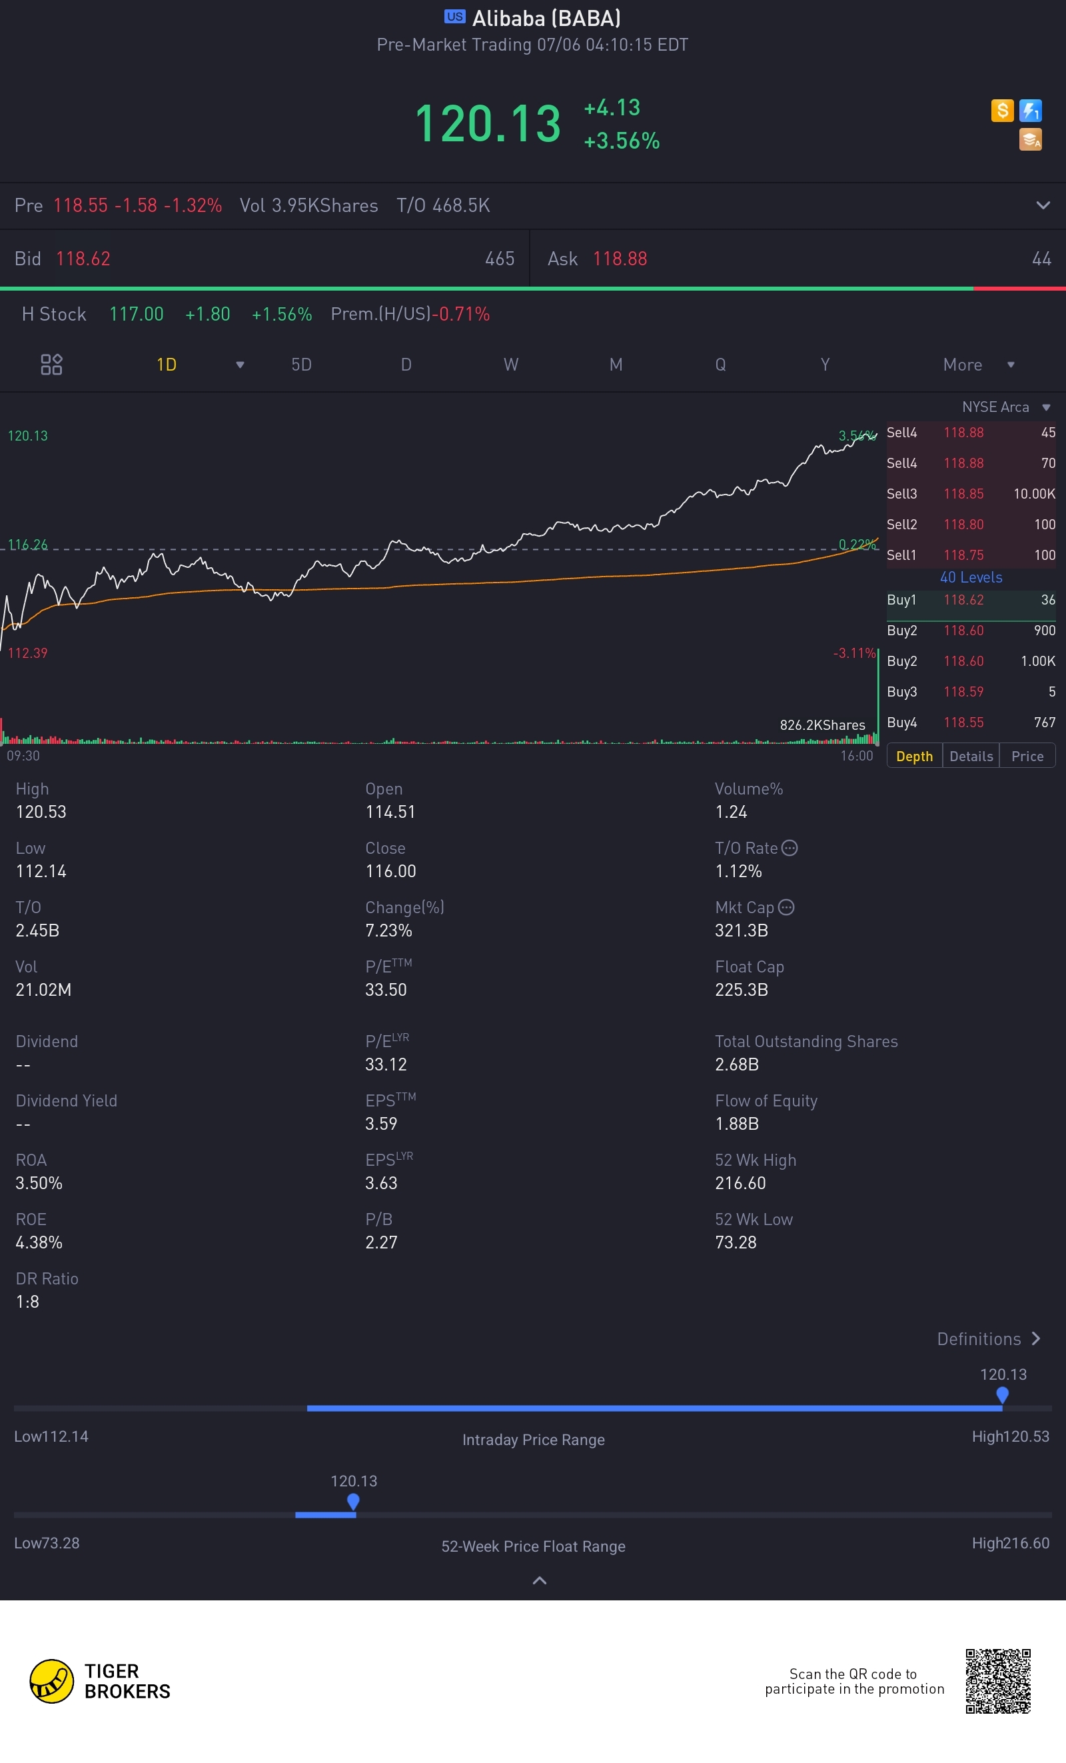Switch to the daily D chart tab
Screen dimensions: 1066x1763
[406, 365]
